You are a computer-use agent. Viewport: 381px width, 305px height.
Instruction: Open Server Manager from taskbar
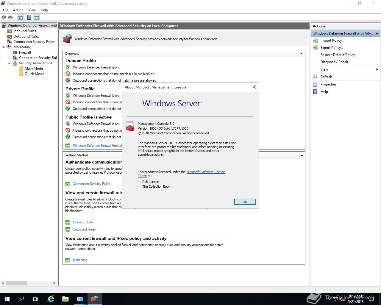pos(80,299)
